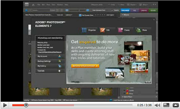Viewport: 180px width, 109px height.
Task: Click large thumbnail size icon
Action: (87, 10)
